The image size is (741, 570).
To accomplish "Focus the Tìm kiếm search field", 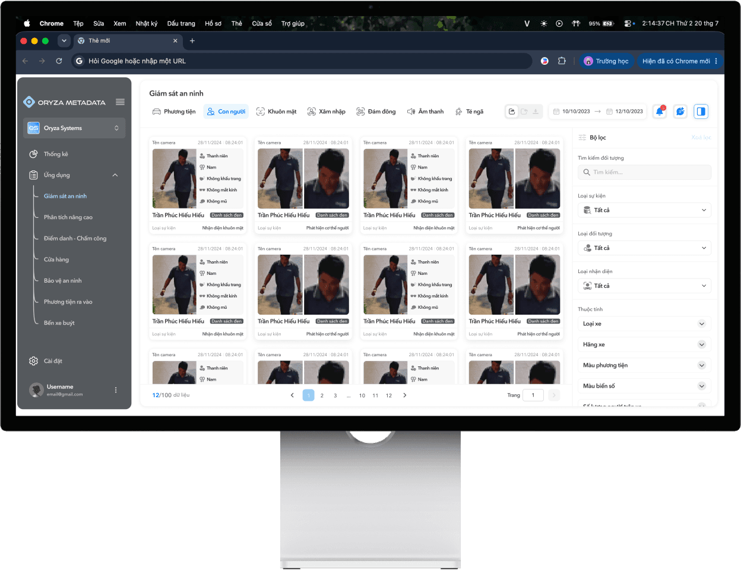I will click(644, 172).
